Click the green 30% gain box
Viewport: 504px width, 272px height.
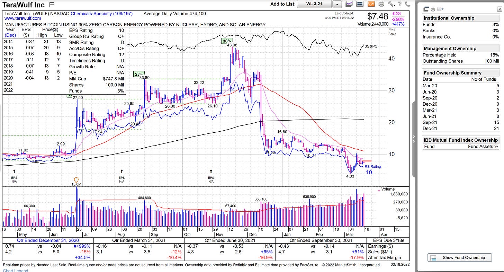click(226, 41)
